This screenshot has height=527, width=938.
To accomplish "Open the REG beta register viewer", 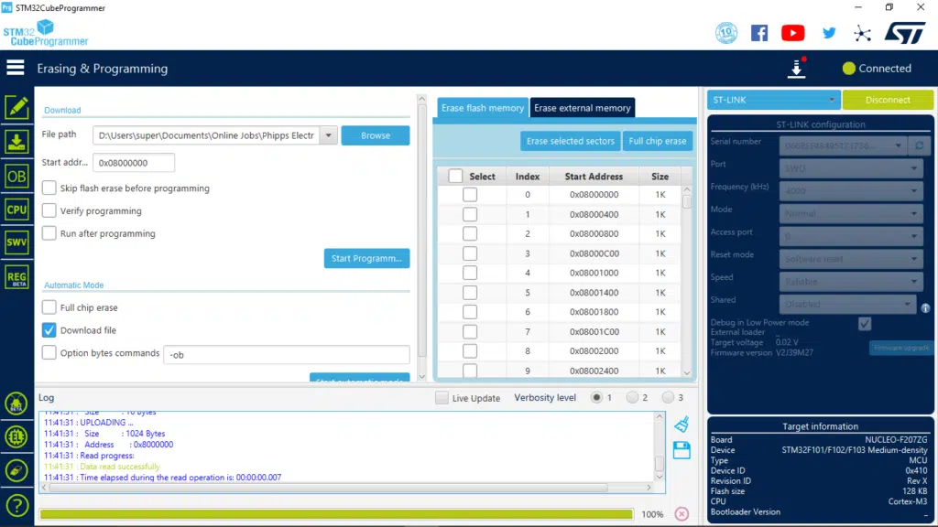I will [x=16, y=277].
